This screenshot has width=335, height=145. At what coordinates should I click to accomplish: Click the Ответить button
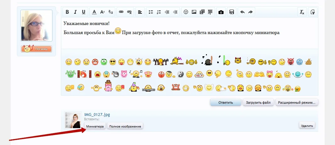point(226,102)
